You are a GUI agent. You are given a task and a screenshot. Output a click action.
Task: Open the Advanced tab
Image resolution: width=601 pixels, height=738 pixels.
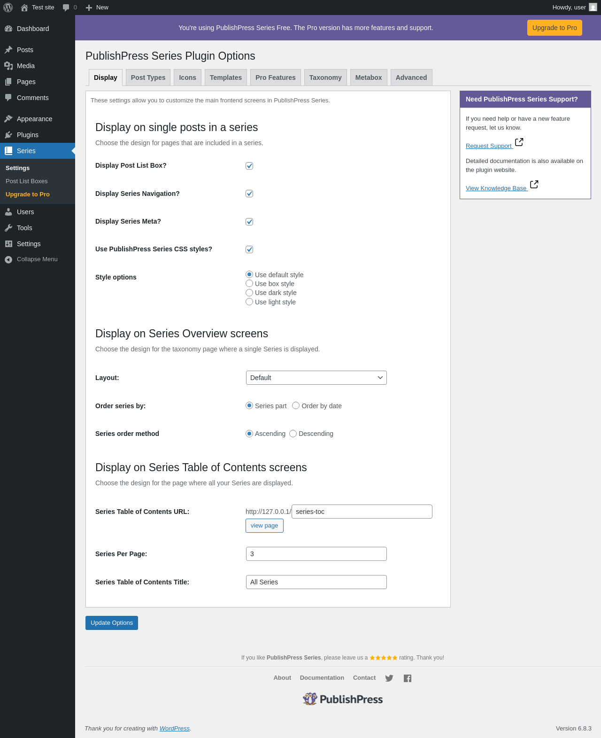pyautogui.click(x=411, y=78)
